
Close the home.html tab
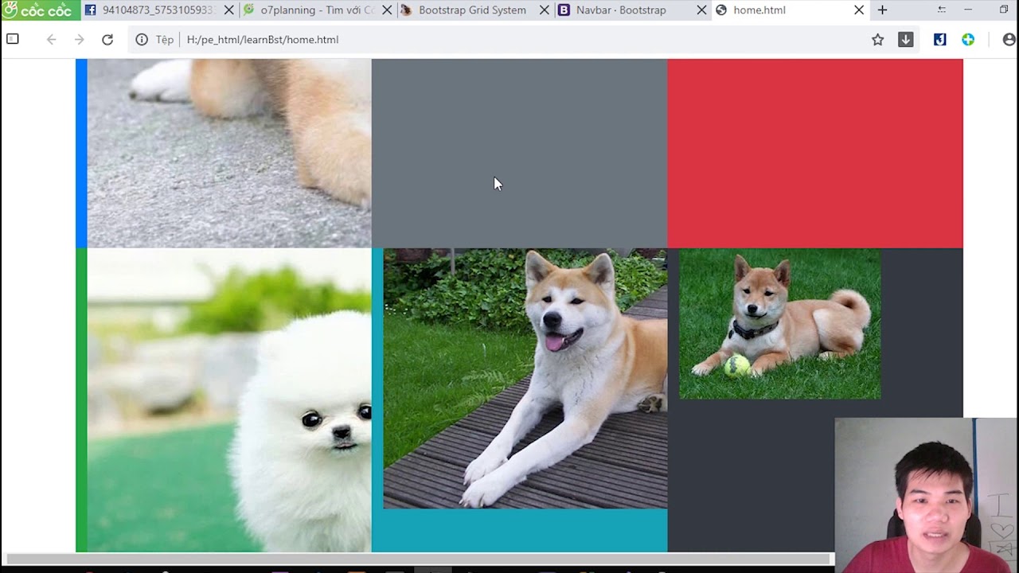click(859, 10)
